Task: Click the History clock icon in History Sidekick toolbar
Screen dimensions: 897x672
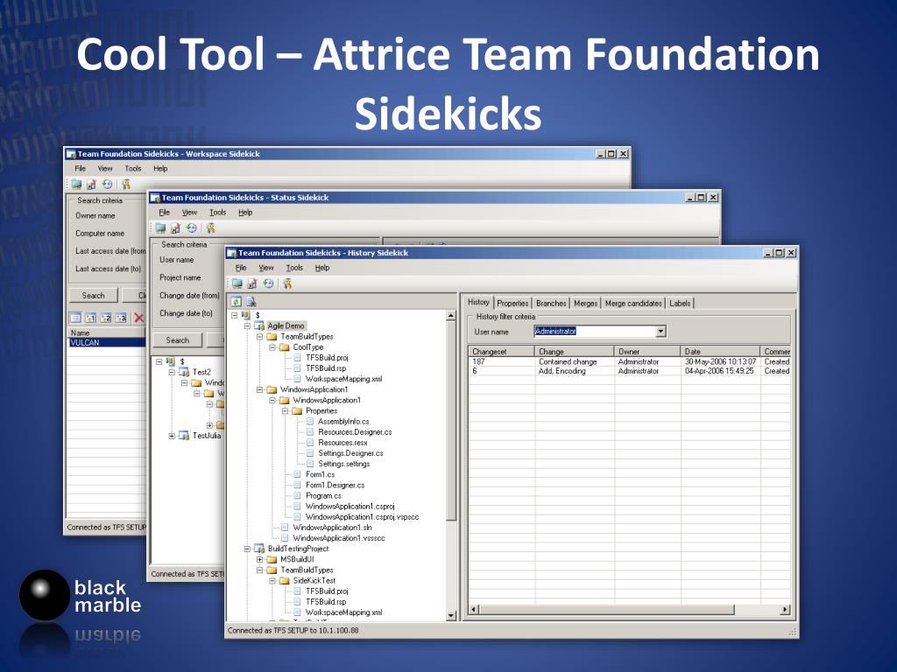Action: click(268, 283)
